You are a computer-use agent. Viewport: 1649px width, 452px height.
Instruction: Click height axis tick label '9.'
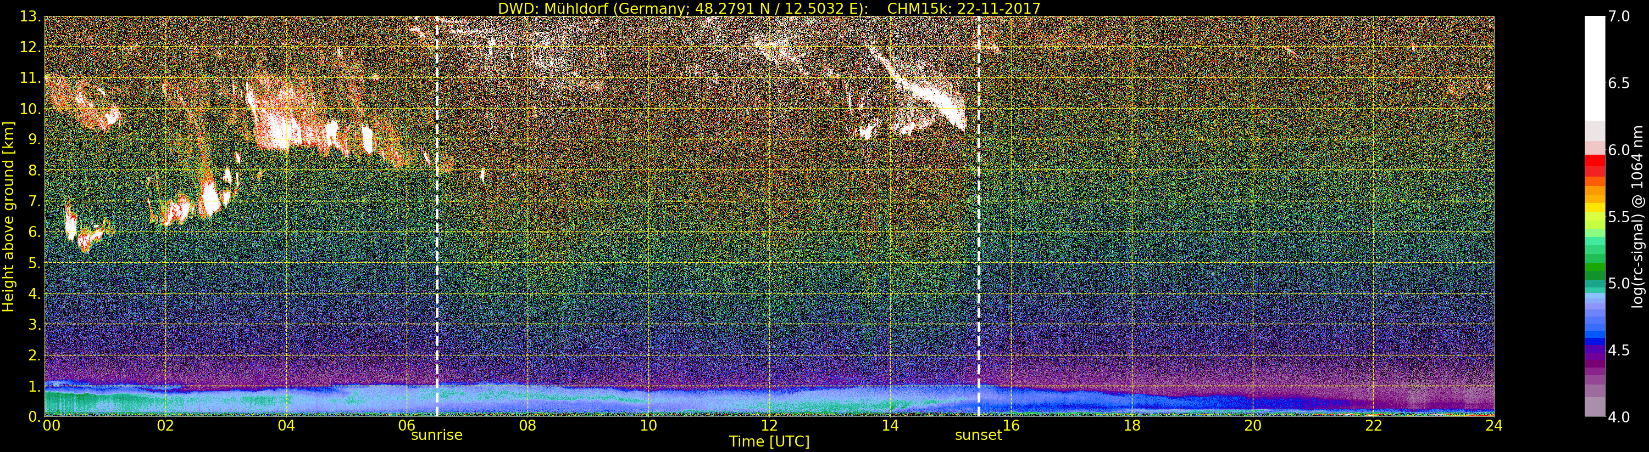click(x=34, y=139)
